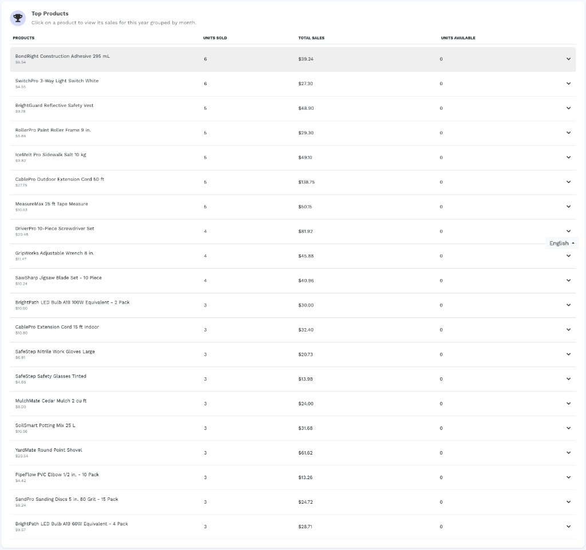Select the MulchMate Cedar Mulch product row
Viewport: 586px width, 550px height.
[292, 404]
